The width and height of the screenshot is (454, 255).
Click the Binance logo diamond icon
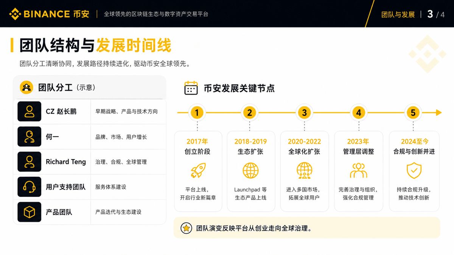pos(15,14)
